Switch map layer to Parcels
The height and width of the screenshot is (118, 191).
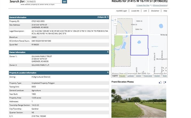122,76
